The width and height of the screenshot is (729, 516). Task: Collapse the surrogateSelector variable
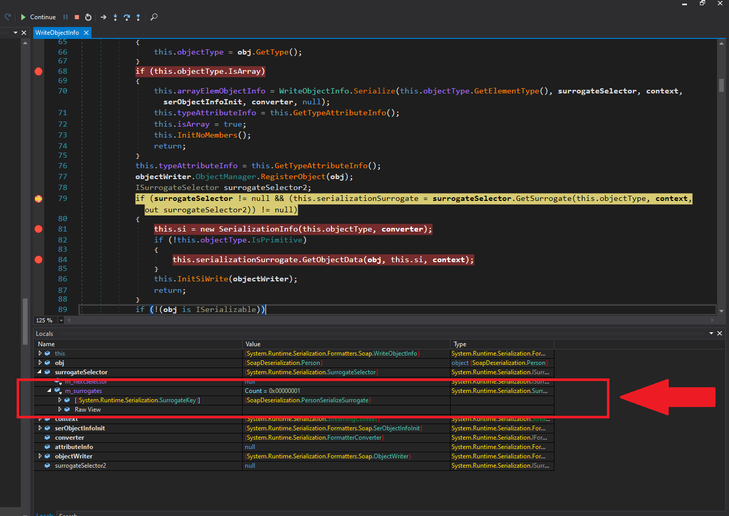point(39,372)
